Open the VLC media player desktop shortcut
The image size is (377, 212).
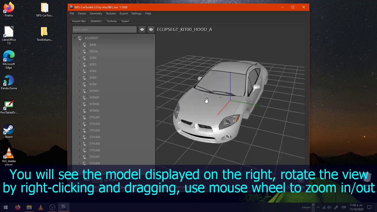click(x=9, y=157)
